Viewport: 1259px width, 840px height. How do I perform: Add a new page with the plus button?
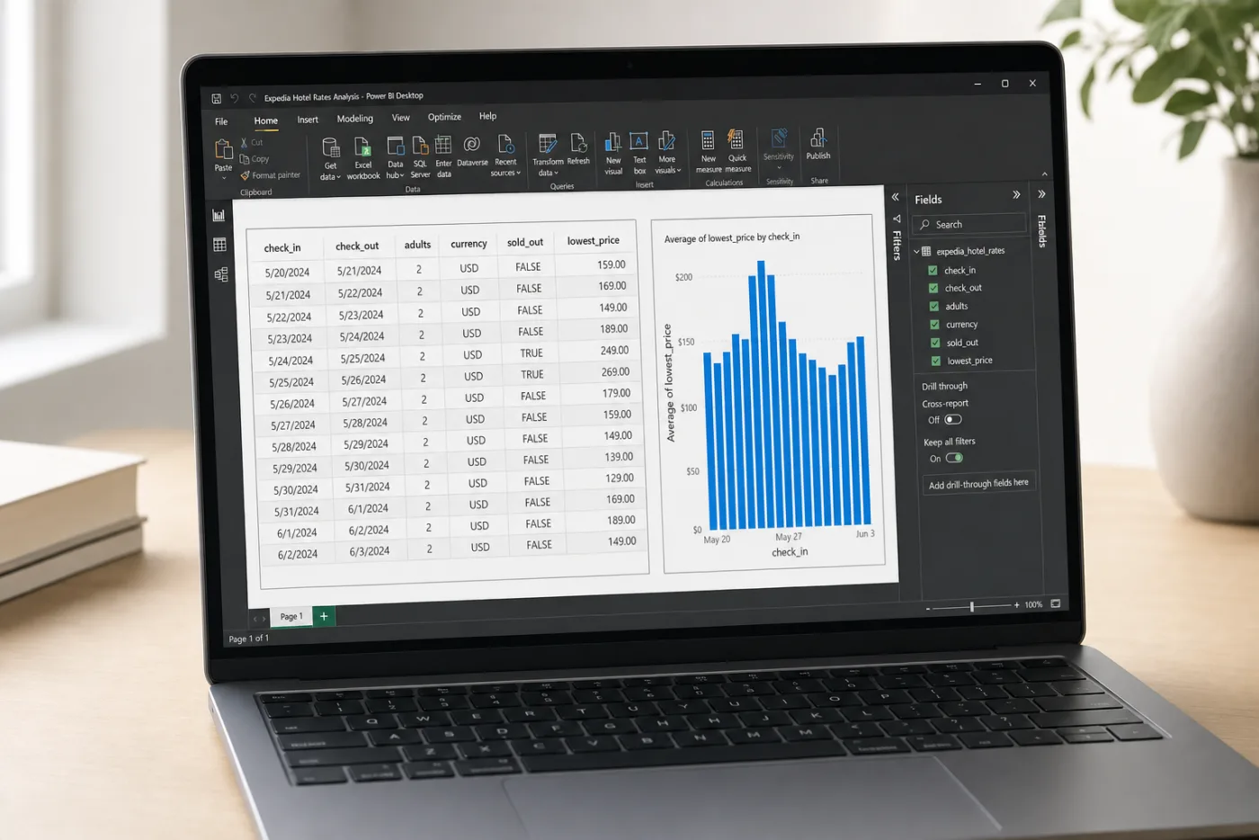pyautogui.click(x=324, y=616)
